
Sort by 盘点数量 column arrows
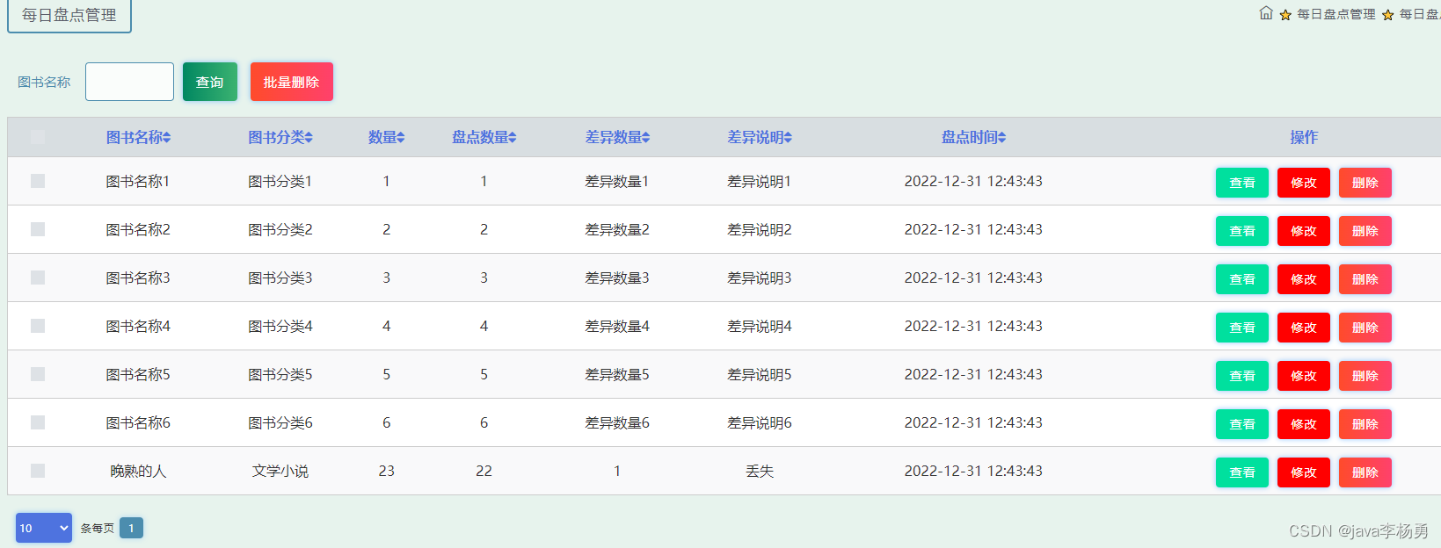pyautogui.click(x=513, y=138)
